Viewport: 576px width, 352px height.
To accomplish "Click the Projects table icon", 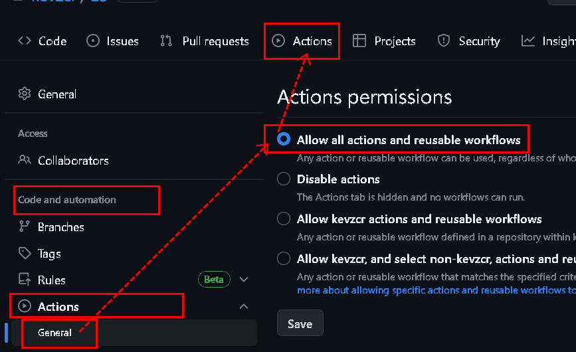I will [x=359, y=41].
